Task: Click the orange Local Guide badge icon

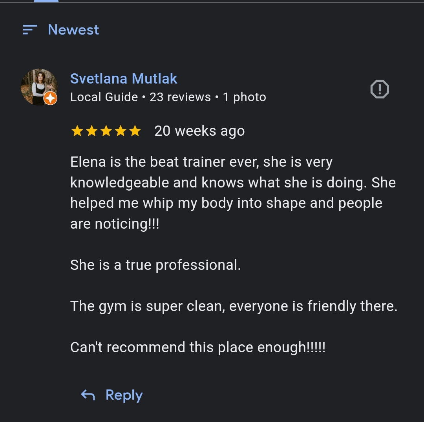Action: 50,98
